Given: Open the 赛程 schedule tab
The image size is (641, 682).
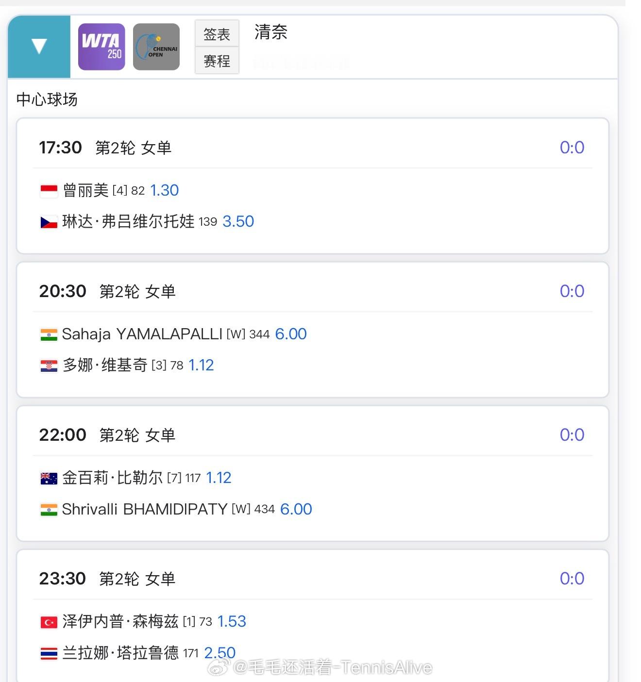Looking at the screenshot, I should (x=217, y=61).
